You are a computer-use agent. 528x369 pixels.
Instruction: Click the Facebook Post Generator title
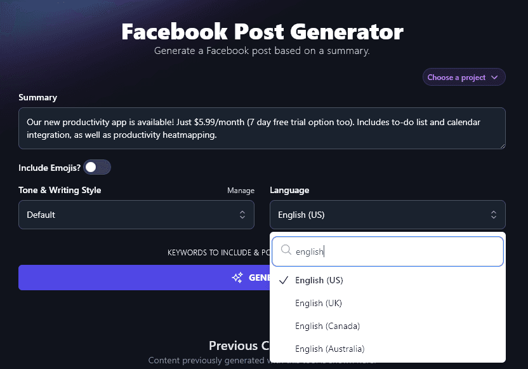pyautogui.click(x=264, y=31)
